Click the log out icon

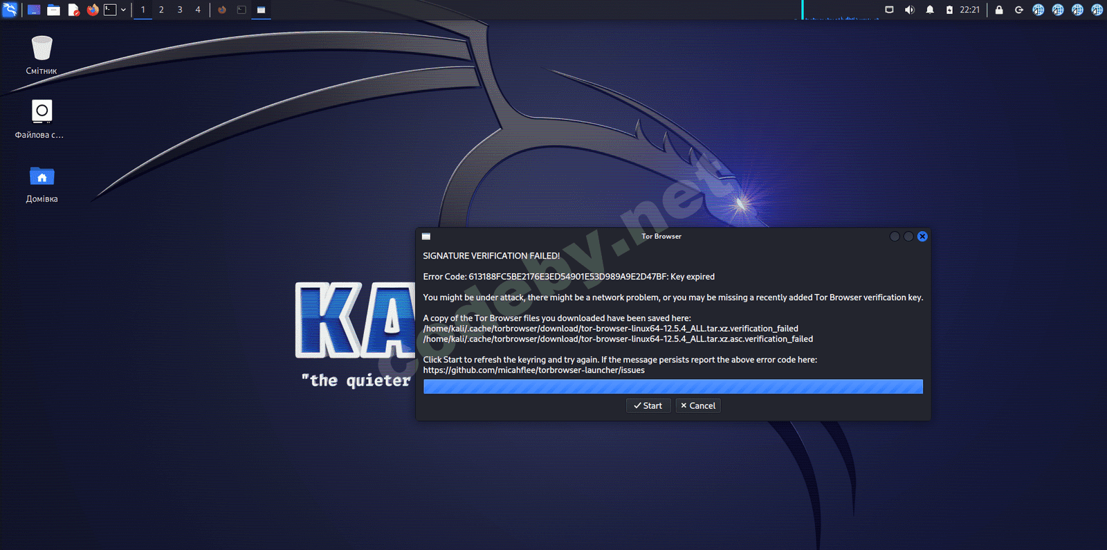[1019, 10]
